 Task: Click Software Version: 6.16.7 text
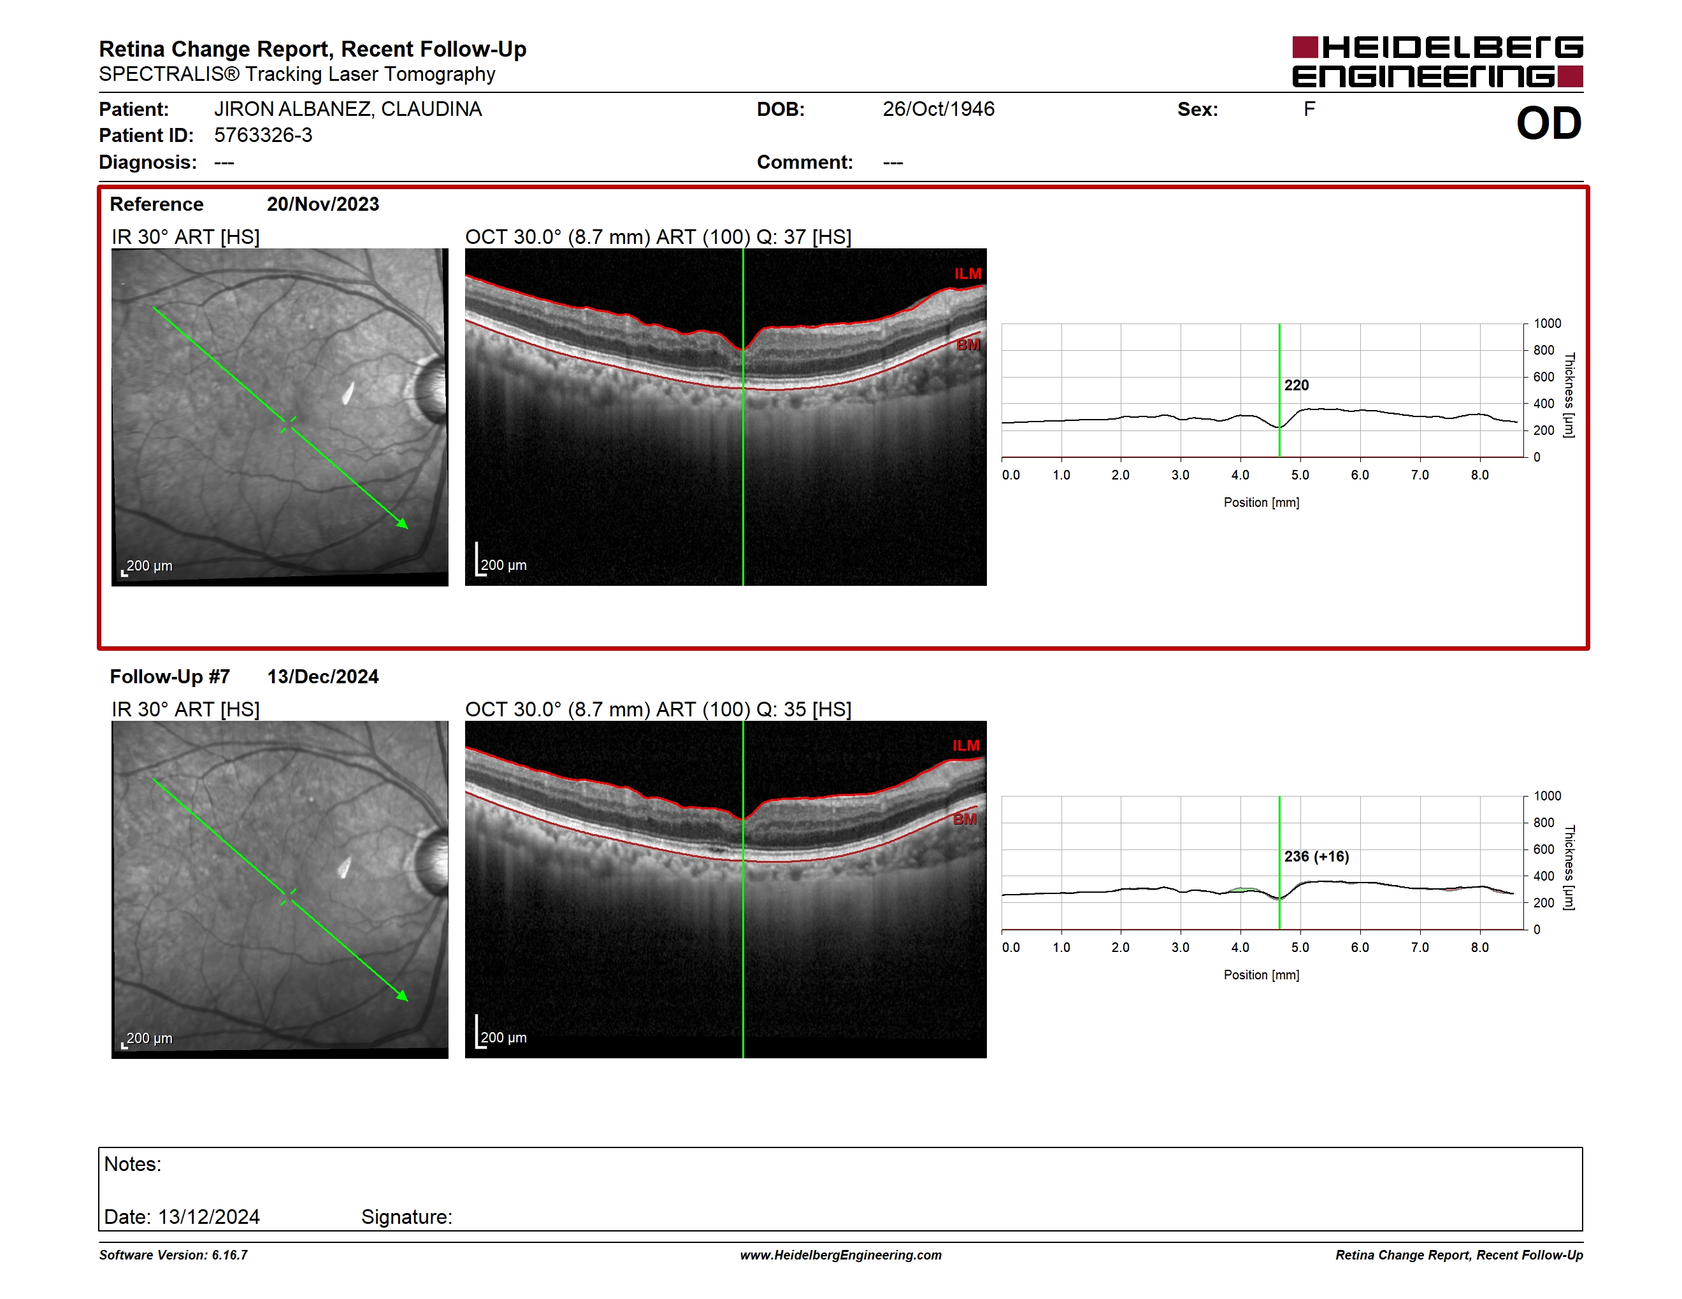coord(173,1254)
